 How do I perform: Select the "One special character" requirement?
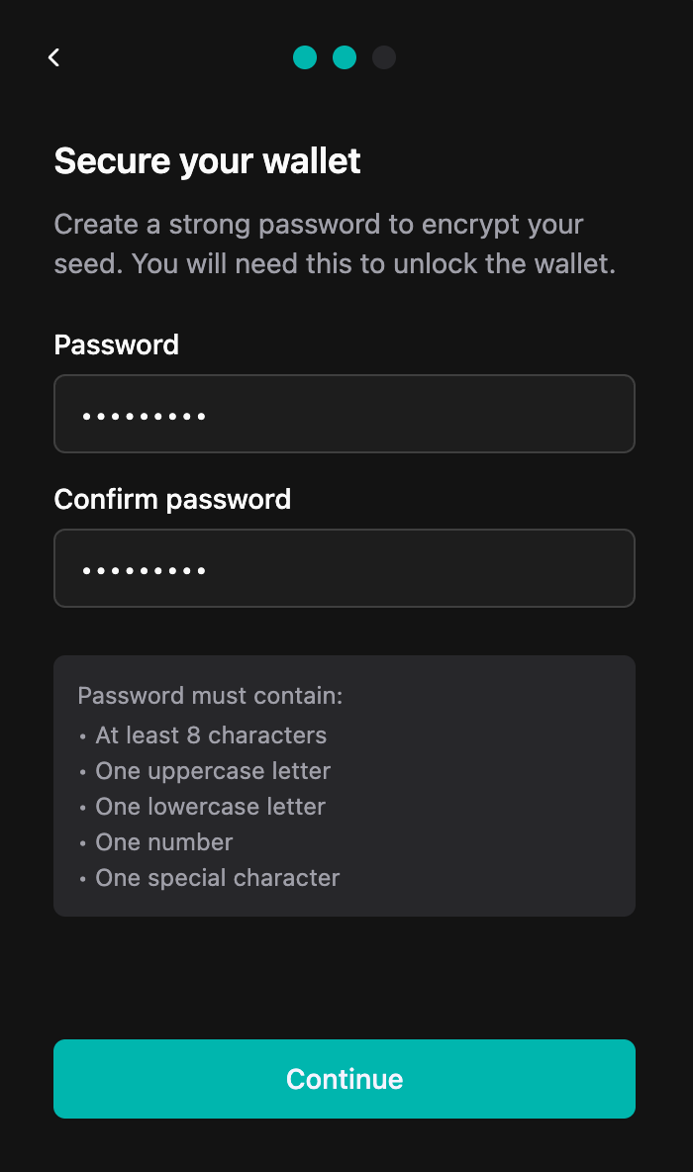pyautogui.click(x=217, y=878)
